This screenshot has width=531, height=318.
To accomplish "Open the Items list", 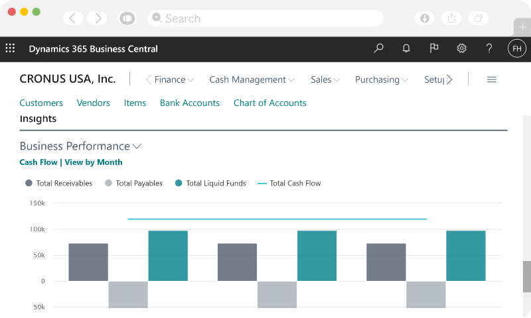I will (135, 103).
